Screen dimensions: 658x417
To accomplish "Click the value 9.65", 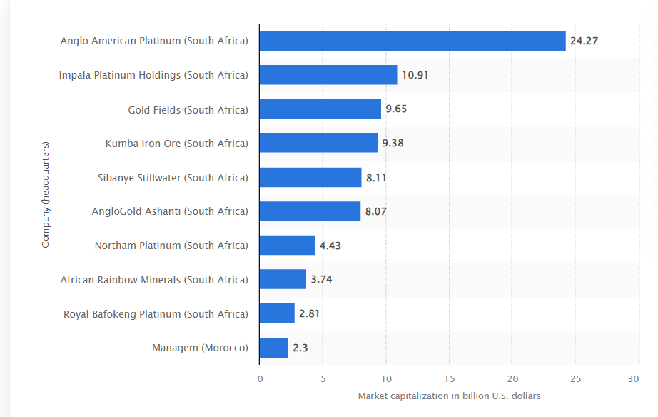I will tap(396, 109).
